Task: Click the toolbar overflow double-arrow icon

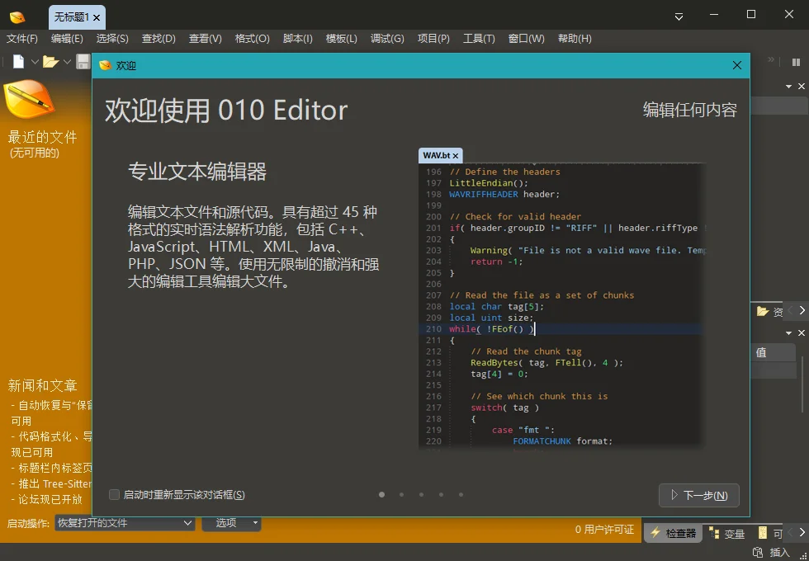Action: [x=771, y=59]
